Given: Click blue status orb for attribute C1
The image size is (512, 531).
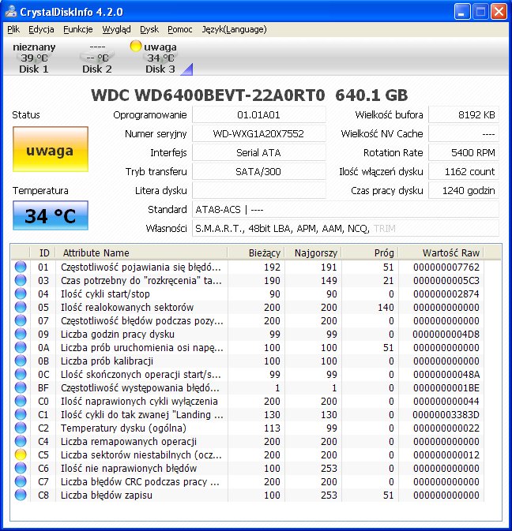Looking at the screenshot, I should tap(21, 414).
